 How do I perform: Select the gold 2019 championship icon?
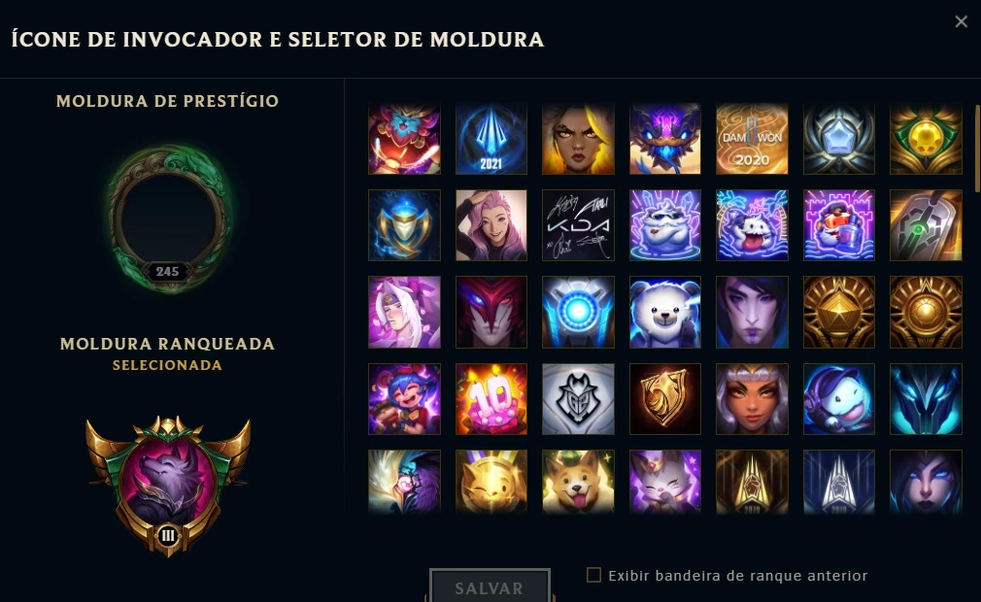(752, 482)
